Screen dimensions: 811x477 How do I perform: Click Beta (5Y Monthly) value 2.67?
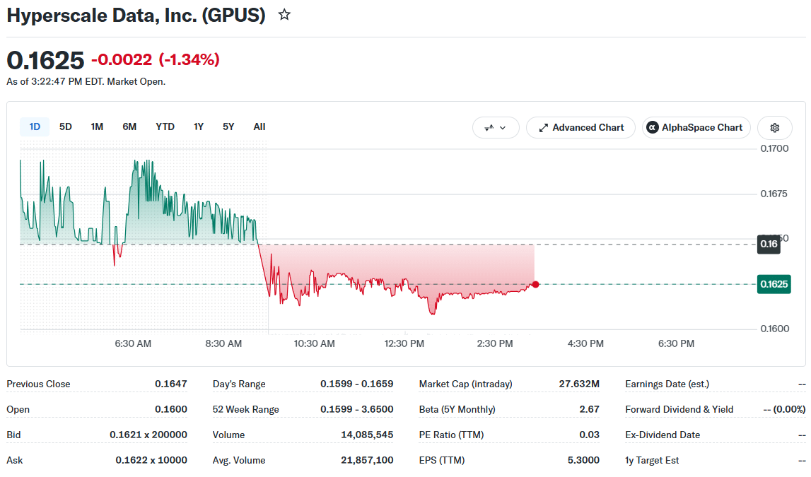pos(589,409)
